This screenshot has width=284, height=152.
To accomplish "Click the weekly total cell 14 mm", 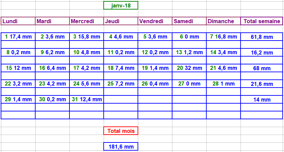I will coord(262,100).
